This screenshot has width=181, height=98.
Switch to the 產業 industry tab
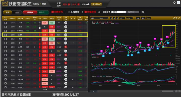pyautogui.click(x=17, y=13)
